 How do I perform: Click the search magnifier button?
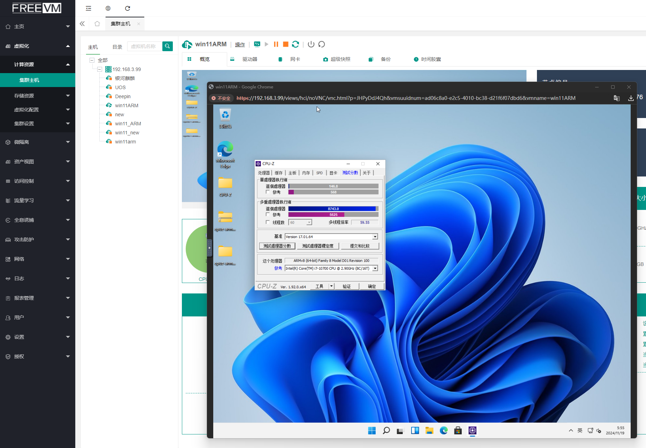[x=168, y=46]
